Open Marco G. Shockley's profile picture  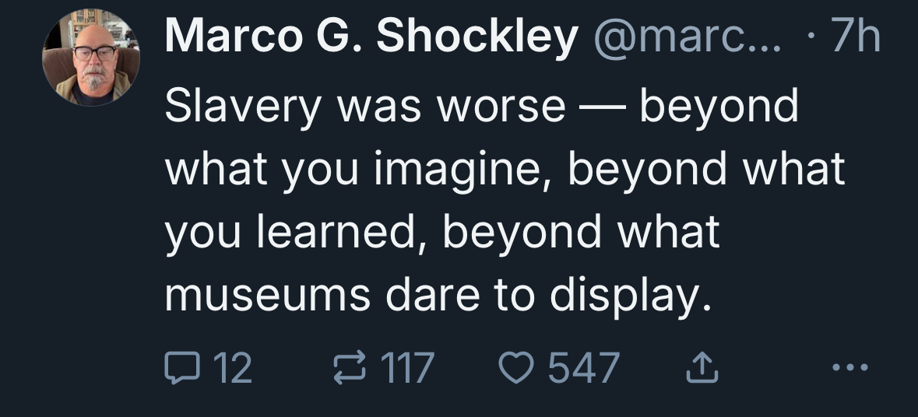click(x=91, y=57)
